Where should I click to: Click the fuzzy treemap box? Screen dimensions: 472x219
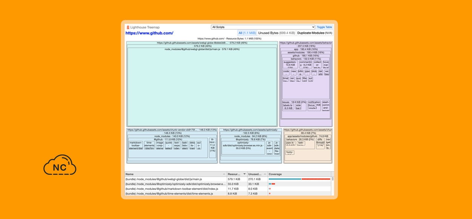[x=290, y=153]
